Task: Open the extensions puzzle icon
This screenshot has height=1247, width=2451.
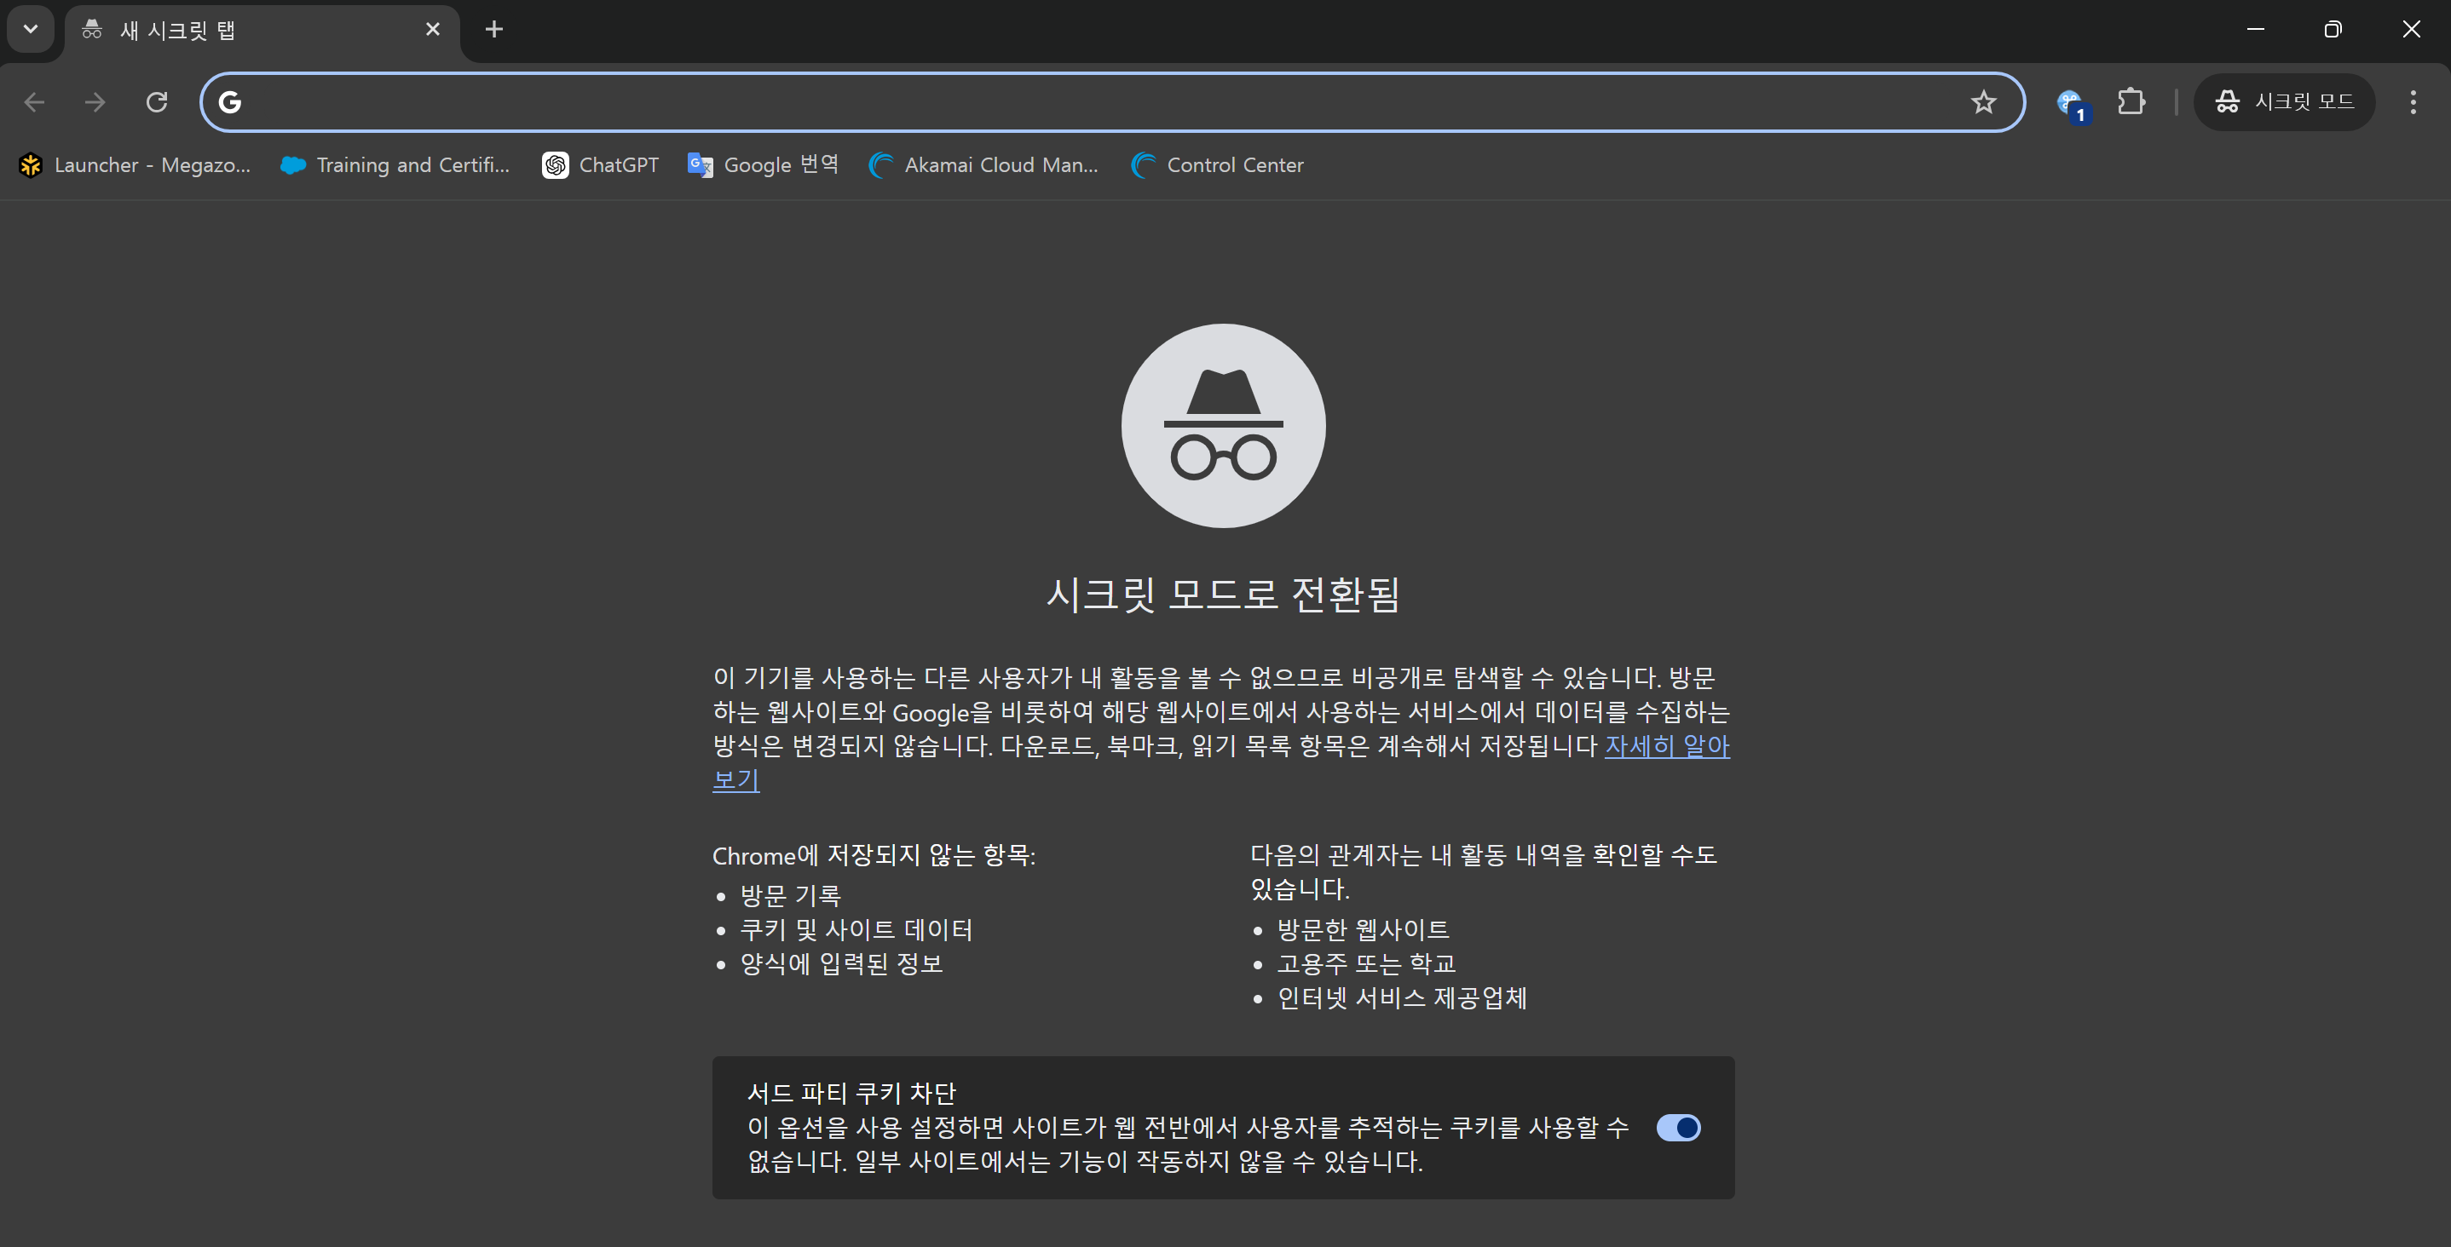Action: click(2131, 101)
